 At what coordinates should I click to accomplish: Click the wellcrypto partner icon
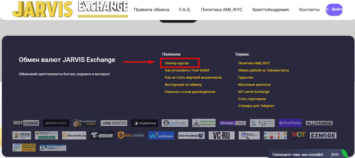click(161, 135)
